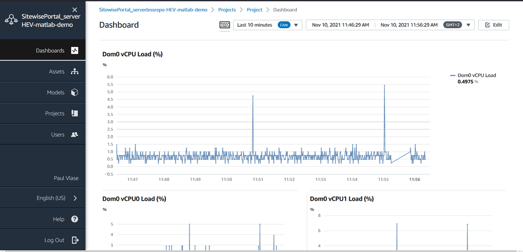This screenshot has height=252, width=523.
Task: Close the sidebar with the X icon
Action: [75, 10]
